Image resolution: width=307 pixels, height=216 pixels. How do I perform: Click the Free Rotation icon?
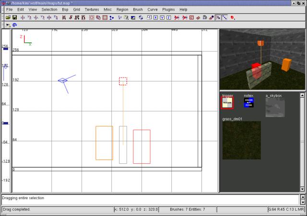tap(141, 18)
